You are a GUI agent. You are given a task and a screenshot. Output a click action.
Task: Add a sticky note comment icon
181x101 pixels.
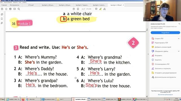(96, 9)
